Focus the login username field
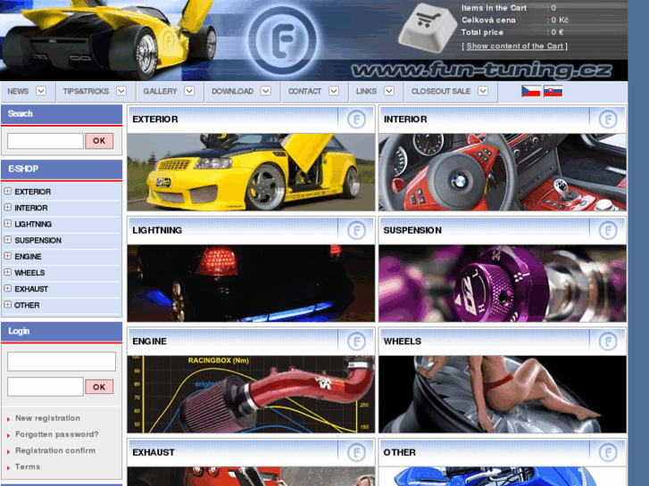The width and height of the screenshot is (649, 486). [x=62, y=361]
